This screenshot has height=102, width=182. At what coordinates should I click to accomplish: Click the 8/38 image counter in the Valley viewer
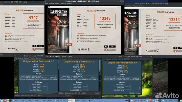(97, 93)
